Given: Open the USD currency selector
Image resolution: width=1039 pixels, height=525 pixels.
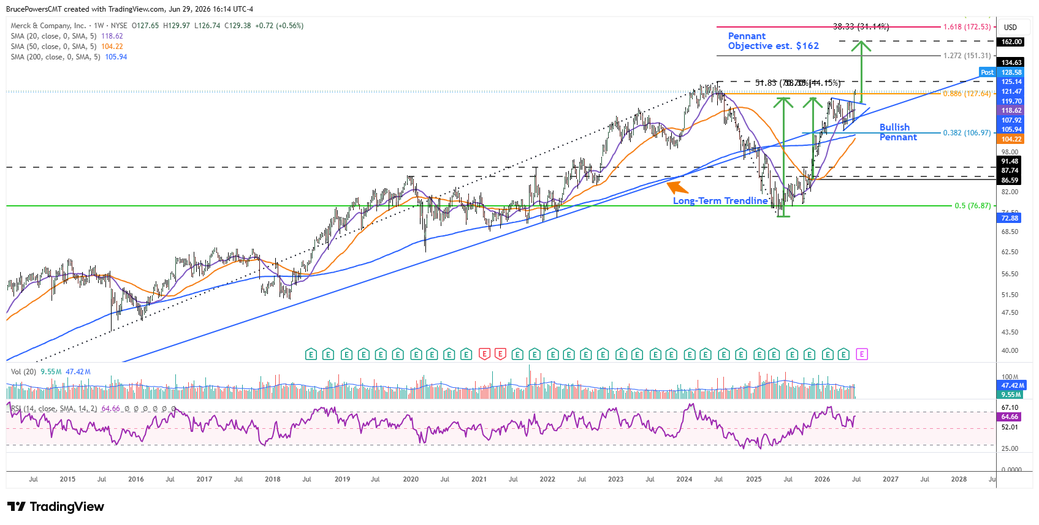Looking at the screenshot, I should pyautogui.click(x=1010, y=28).
